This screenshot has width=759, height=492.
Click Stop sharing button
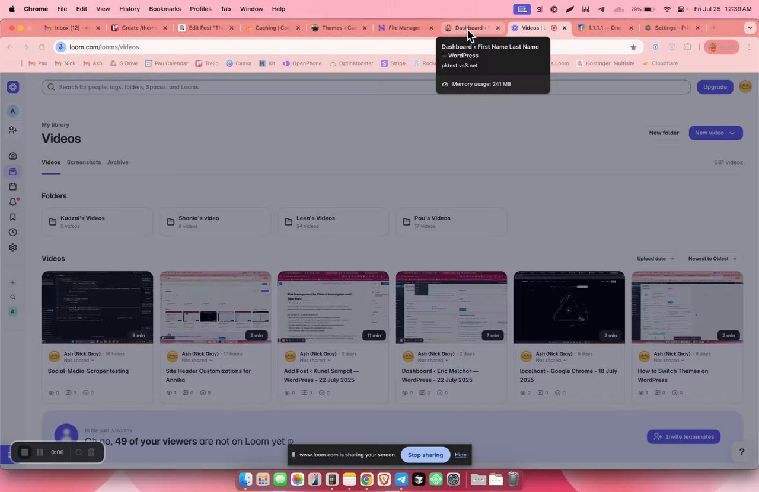(x=425, y=455)
